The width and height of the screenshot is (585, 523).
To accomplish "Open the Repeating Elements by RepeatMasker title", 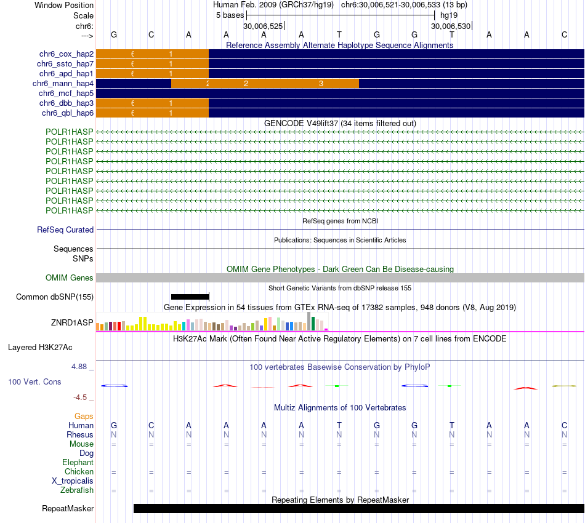I will click(340, 500).
